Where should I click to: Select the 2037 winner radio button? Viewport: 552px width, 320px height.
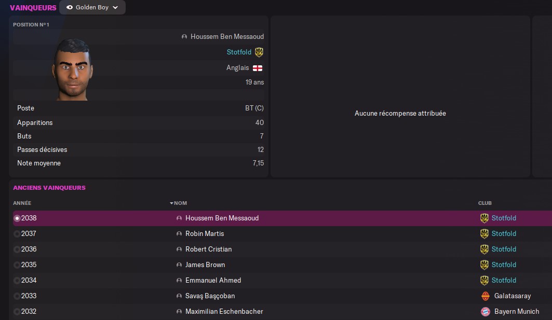pyautogui.click(x=17, y=234)
